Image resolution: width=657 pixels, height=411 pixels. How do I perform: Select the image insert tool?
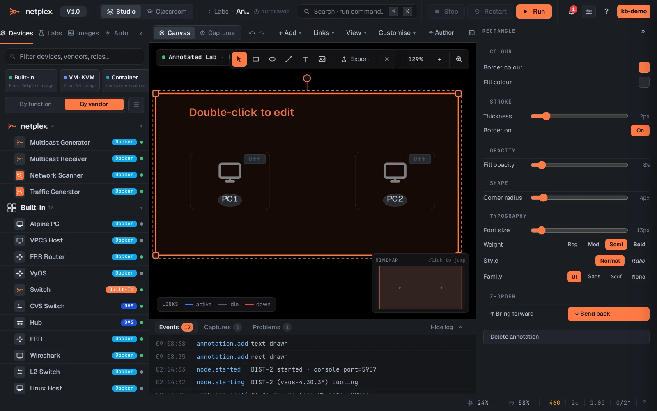(x=322, y=59)
